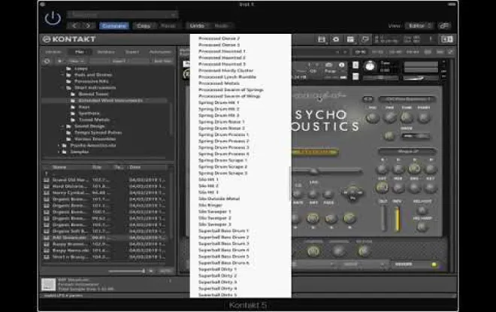This screenshot has height=312, width=496.
Task: Expand the Samples folder
Action: coord(59,152)
